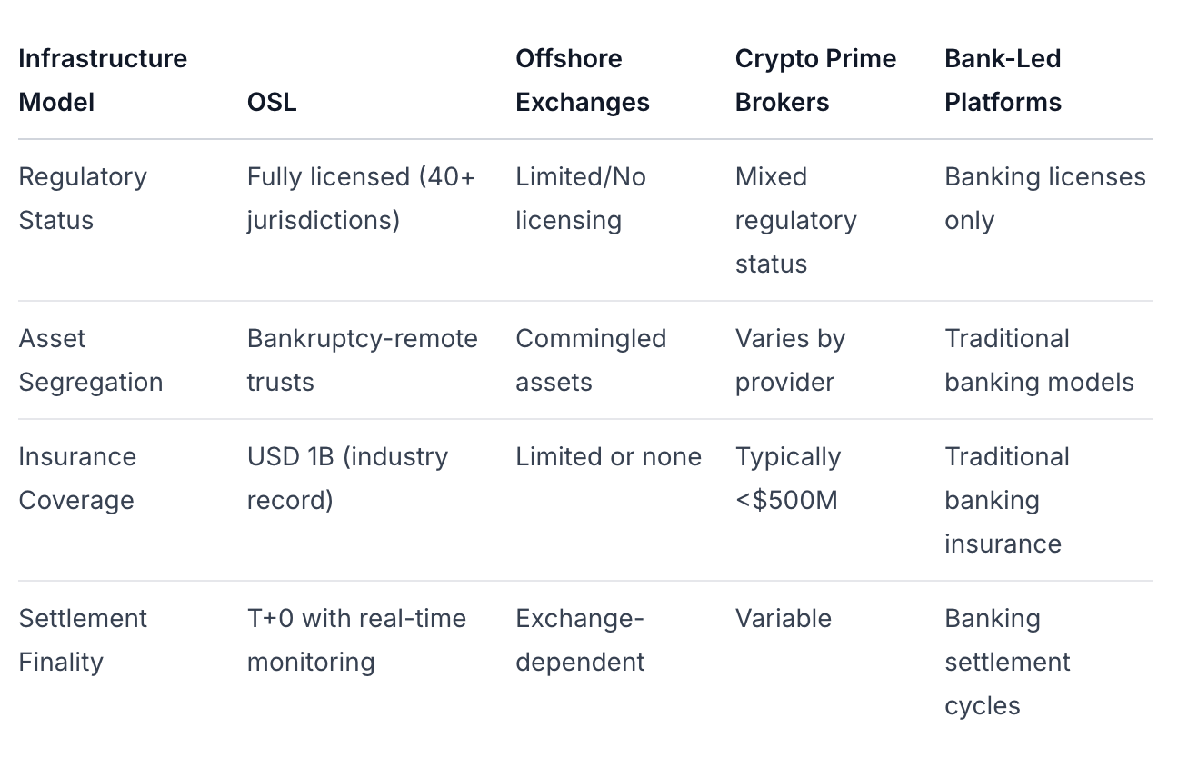The width and height of the screenshot is (1198, 758).
Task: Click the "T+0 with real-time monitoring" cell
Action: click(356, 640)
